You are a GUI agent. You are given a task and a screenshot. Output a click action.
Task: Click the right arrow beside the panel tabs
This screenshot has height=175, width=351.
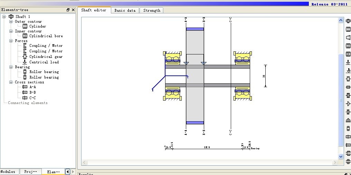tap(73, 172)
